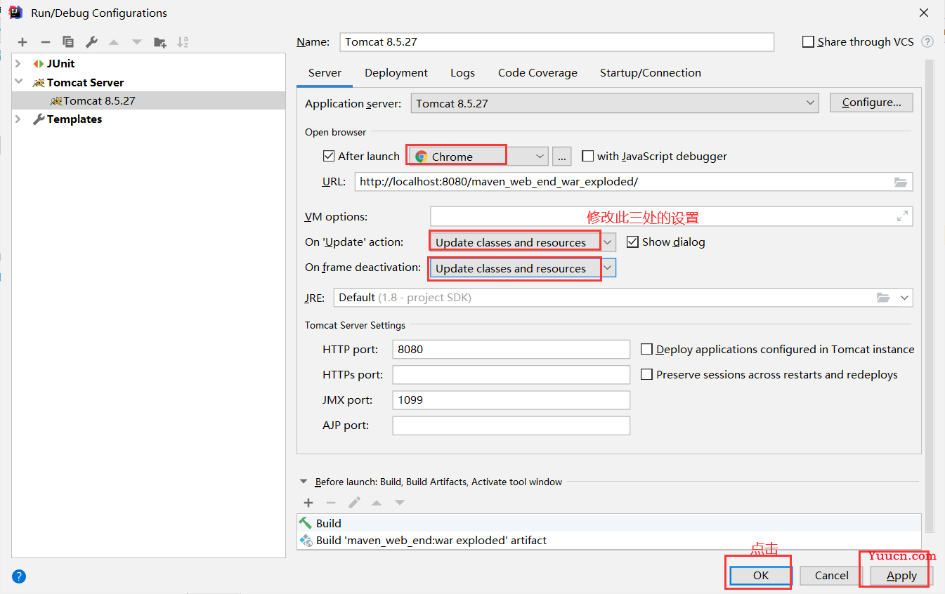Enable Deploy applications configured in Tomcat instance
The width and height of the screenshot is (945, 594).
point(646,349)
